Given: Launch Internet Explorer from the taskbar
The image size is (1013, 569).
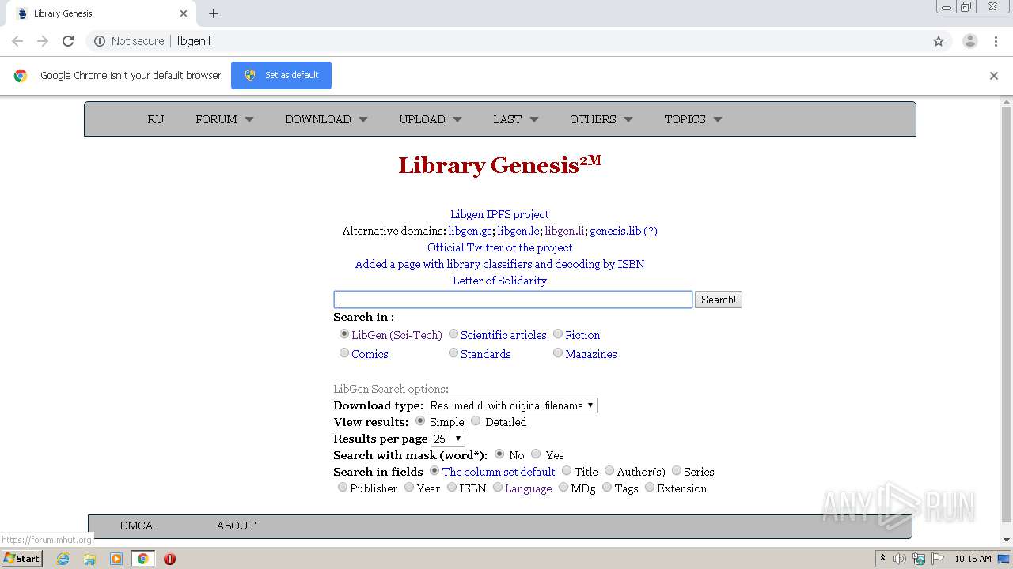Looking at the screenshot, I should tap(63, 559).
